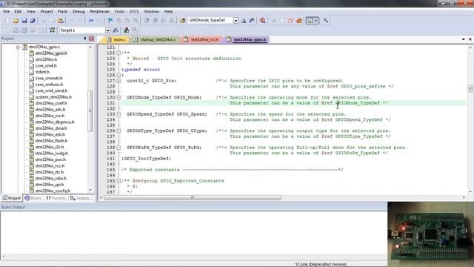Click the Paste icon in toolbar
Screen dimensions: 474x267
[61, 21]
